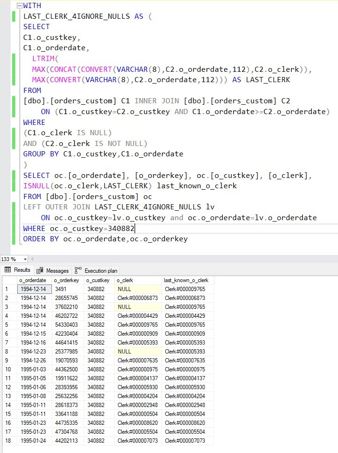Screen dimensions: 338x453
Task: Click order key cell 42230404
Action: (x=68, y=334)
